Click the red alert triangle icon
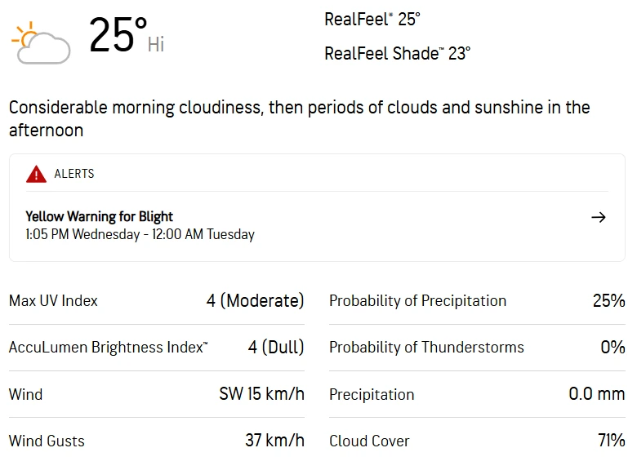 coord(36,174)
